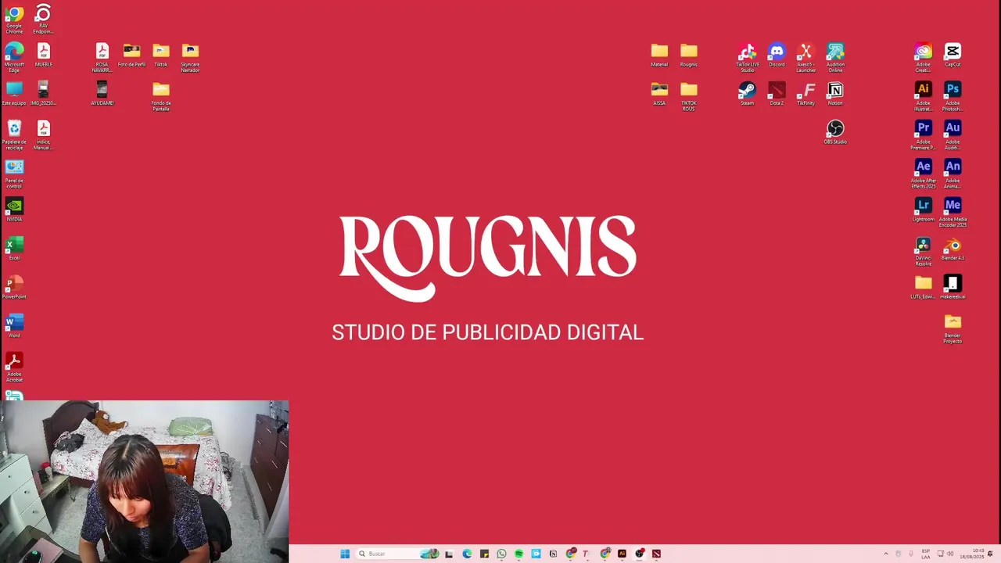The width and height of the screenshot is (1001, 563).
Task: Open the notifications bell in tray
Action: click(991, 554)
